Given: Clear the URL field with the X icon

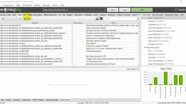Looking at the screenshot, I should point(105,10).
